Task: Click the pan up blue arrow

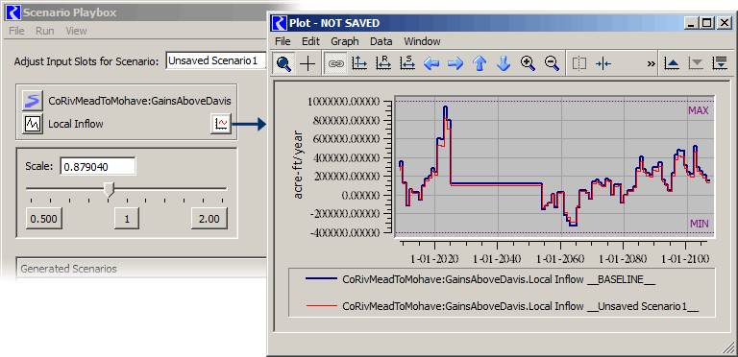Action: pyautogui.click(x=480, y=63)
